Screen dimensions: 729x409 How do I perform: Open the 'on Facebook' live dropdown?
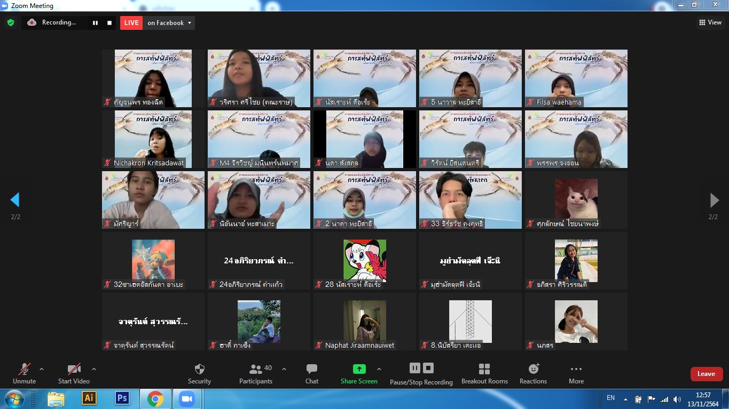169,23
